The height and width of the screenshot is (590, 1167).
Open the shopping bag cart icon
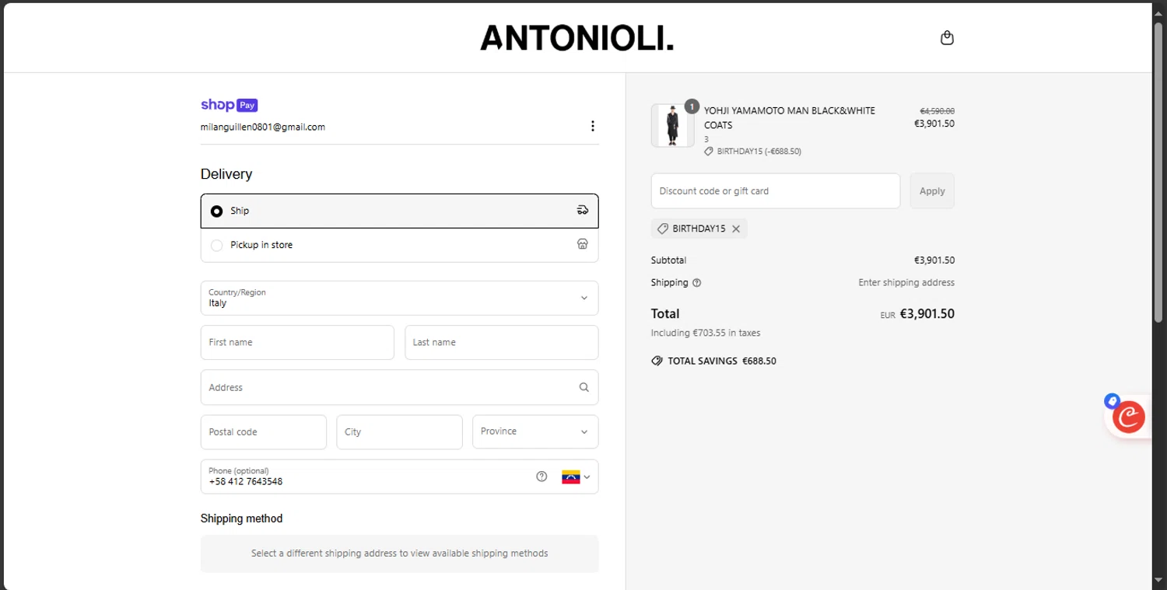click(x=947, y=37)
